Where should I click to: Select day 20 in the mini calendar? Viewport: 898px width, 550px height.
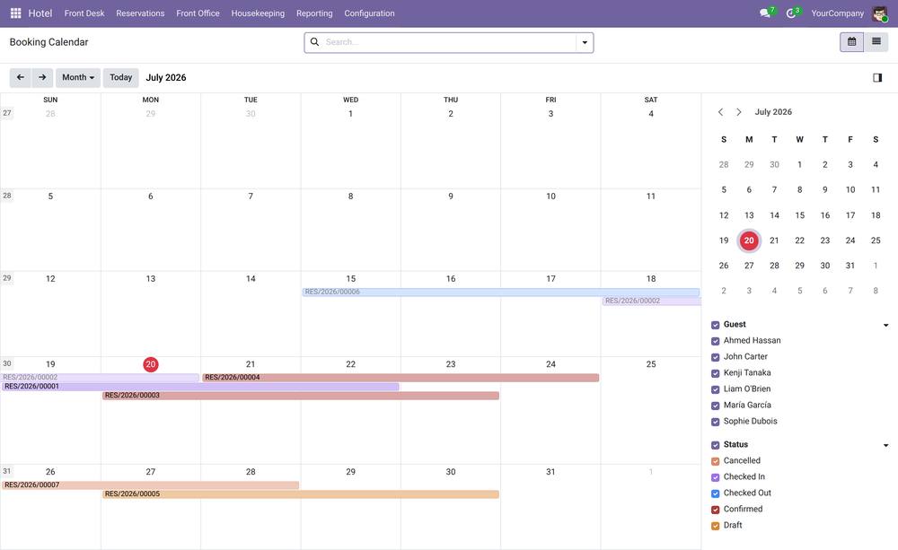click(x=749, y=240)
